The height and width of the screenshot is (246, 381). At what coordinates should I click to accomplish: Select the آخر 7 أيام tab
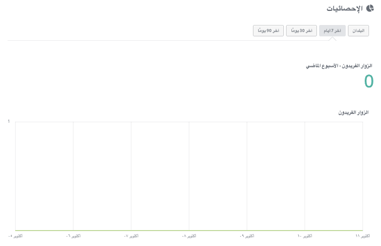pyautogui.click(x=331, y=31)
